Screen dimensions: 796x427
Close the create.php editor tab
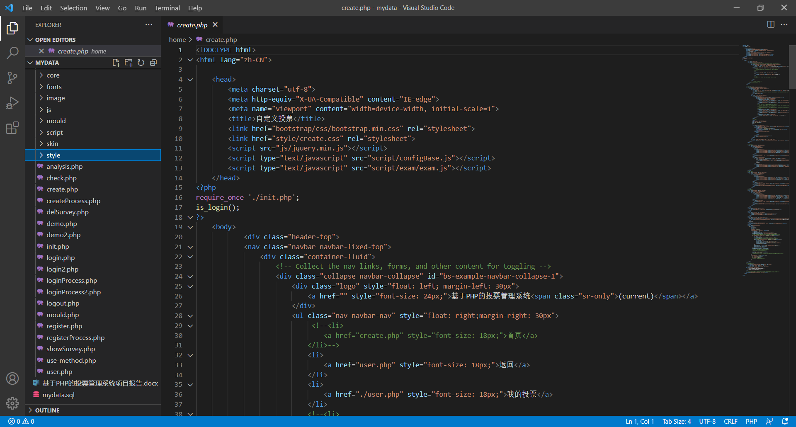click(215, 25)
